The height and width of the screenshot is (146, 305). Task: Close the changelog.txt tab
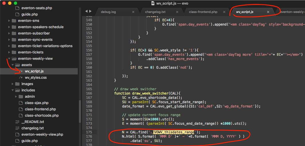point(177,12)
